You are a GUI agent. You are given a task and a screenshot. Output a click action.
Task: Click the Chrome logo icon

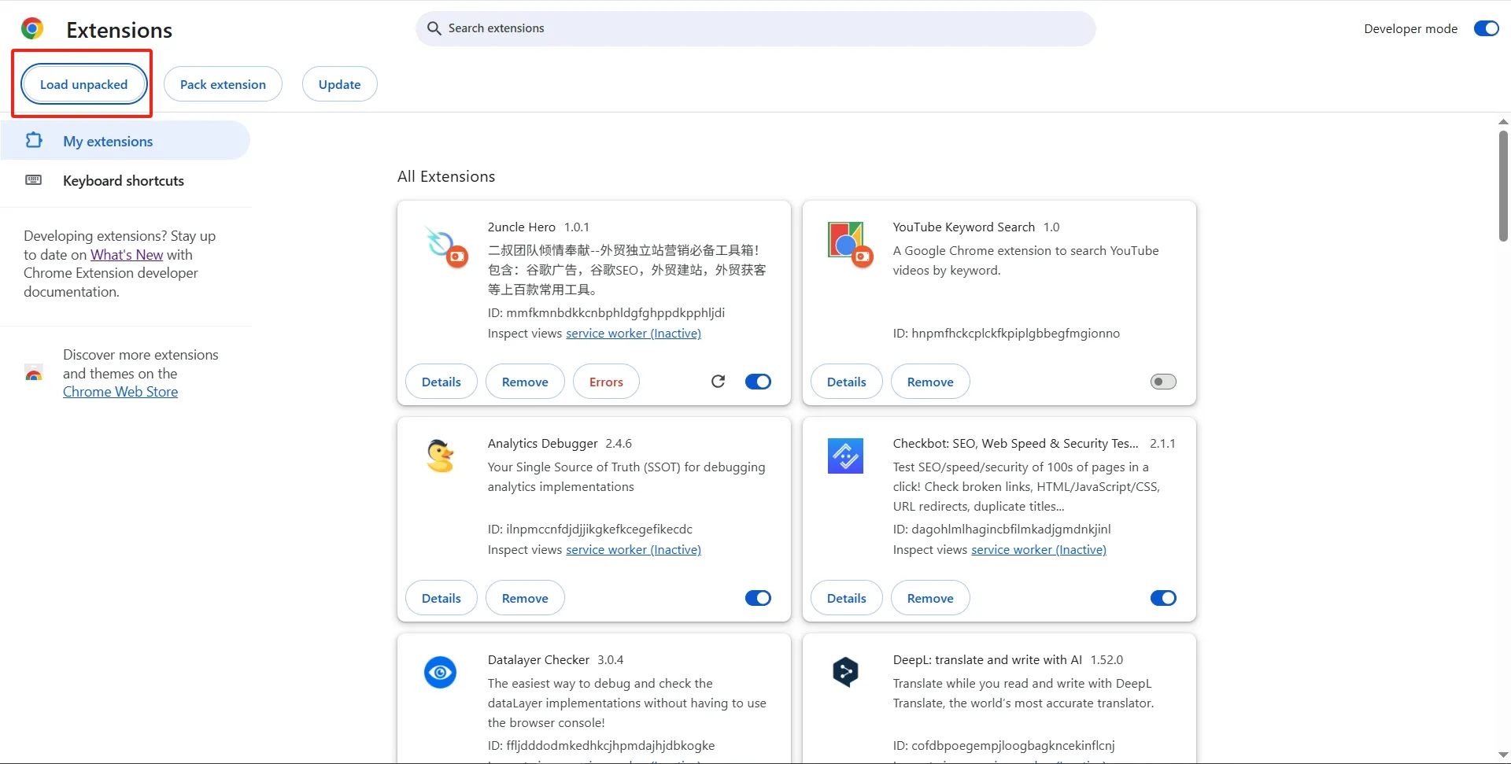pos(32,29)
